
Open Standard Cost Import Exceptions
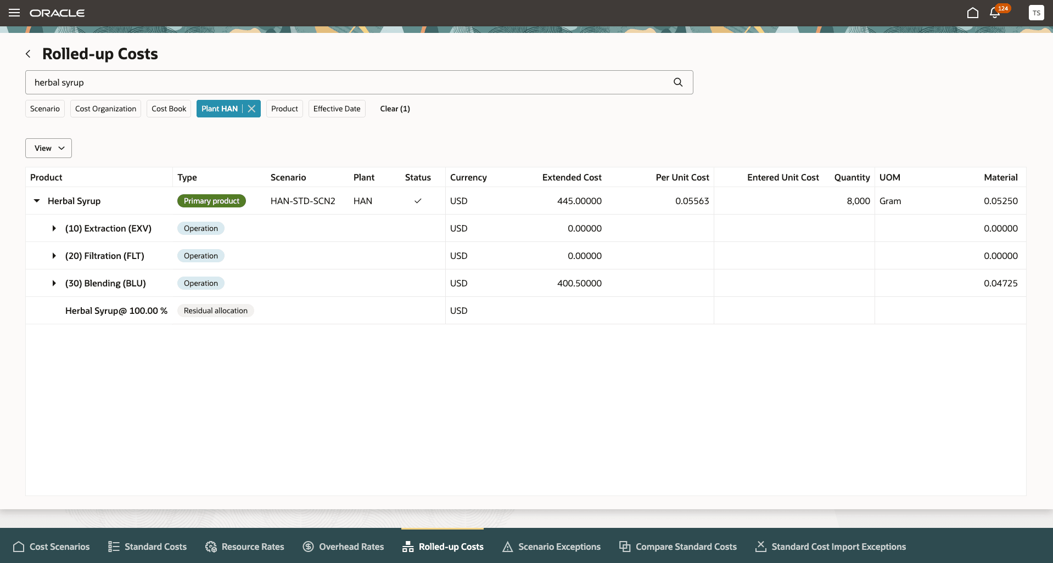coord(830,547)
